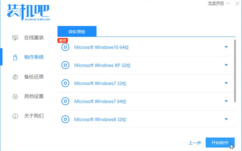Select the Microsoft Windows XP 32位 radio button
This screenshot has height=151, width=242.
[65, 65]
